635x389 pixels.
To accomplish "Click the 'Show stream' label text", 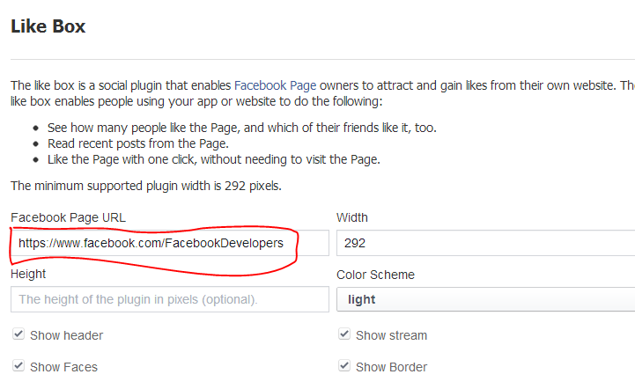I will point(391,335).
